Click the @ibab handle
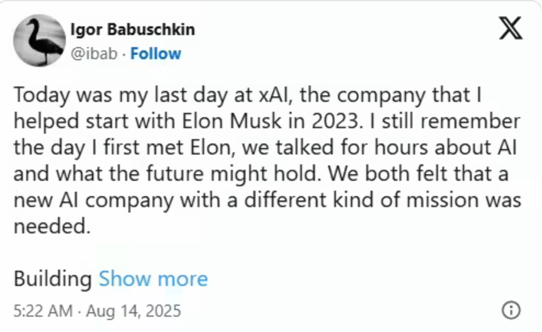 94,54
